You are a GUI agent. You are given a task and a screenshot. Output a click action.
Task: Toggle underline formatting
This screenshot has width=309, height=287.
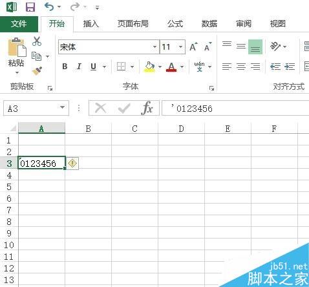[93, 67]
